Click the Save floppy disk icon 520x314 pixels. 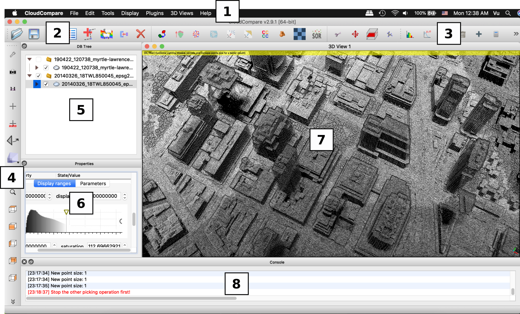coord(34,34)
